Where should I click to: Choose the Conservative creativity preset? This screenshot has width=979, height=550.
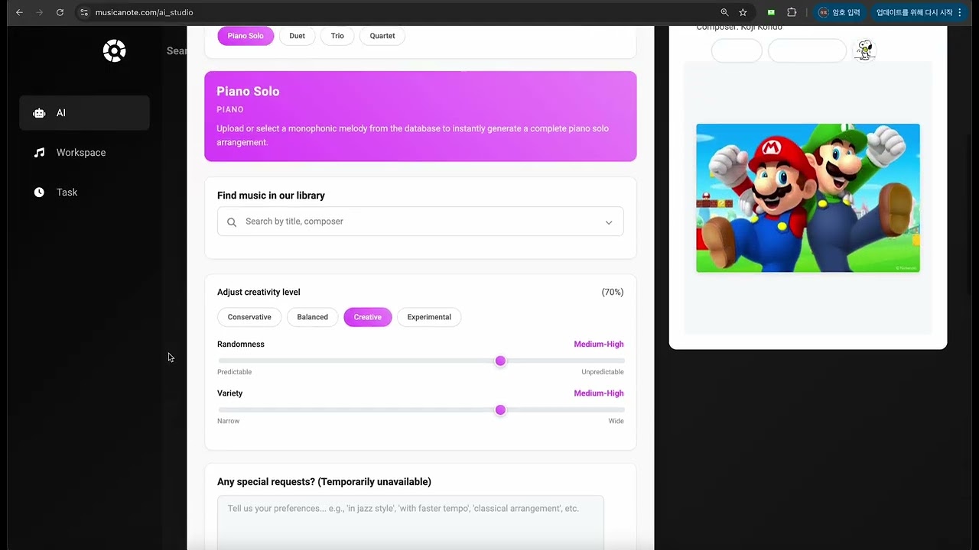(x=249, y=317)
